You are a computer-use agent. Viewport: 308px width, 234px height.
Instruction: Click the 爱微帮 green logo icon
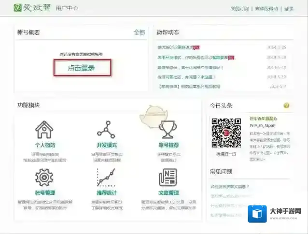click(x=17, y=8)
